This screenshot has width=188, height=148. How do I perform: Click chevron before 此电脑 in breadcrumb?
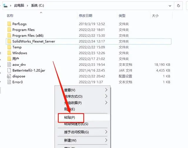[11, 6]
